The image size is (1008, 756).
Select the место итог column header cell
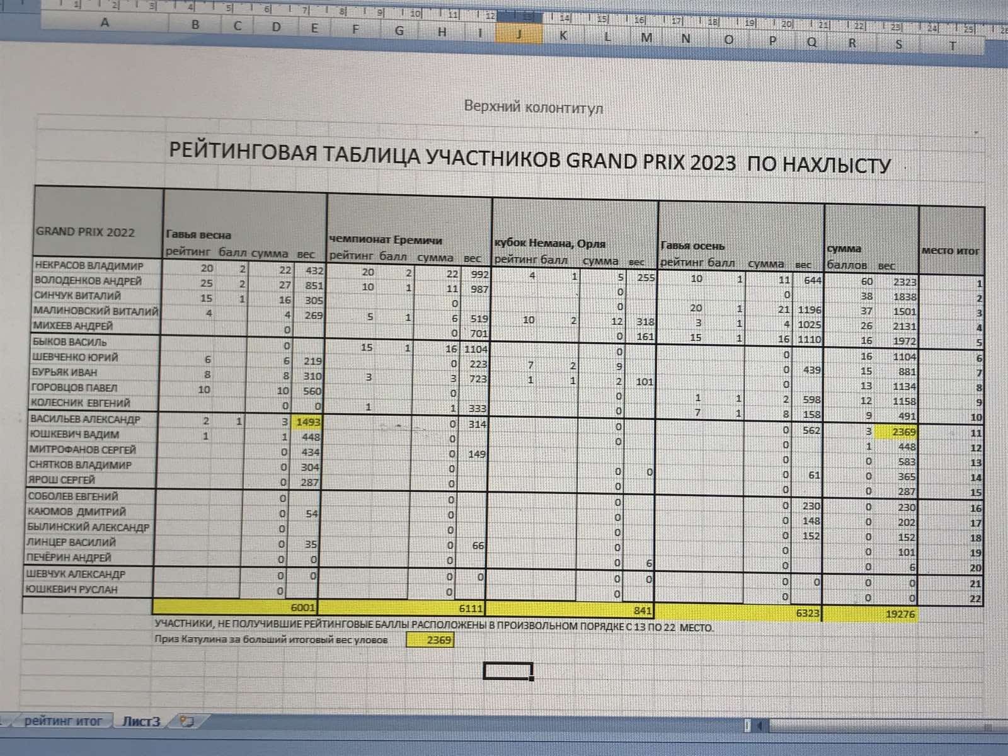[x=950, y=251]
